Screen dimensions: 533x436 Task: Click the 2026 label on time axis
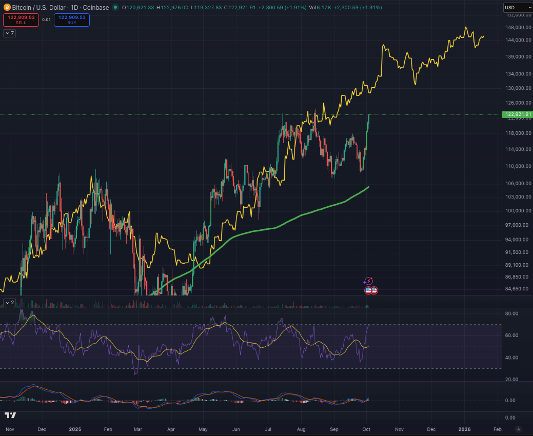tap(464, 429)
